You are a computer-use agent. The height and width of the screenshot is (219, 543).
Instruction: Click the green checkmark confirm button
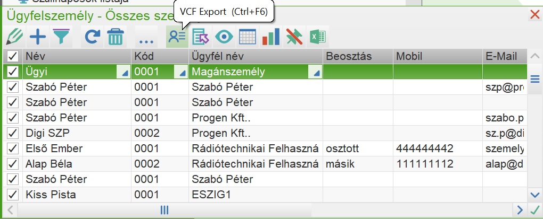534,210
